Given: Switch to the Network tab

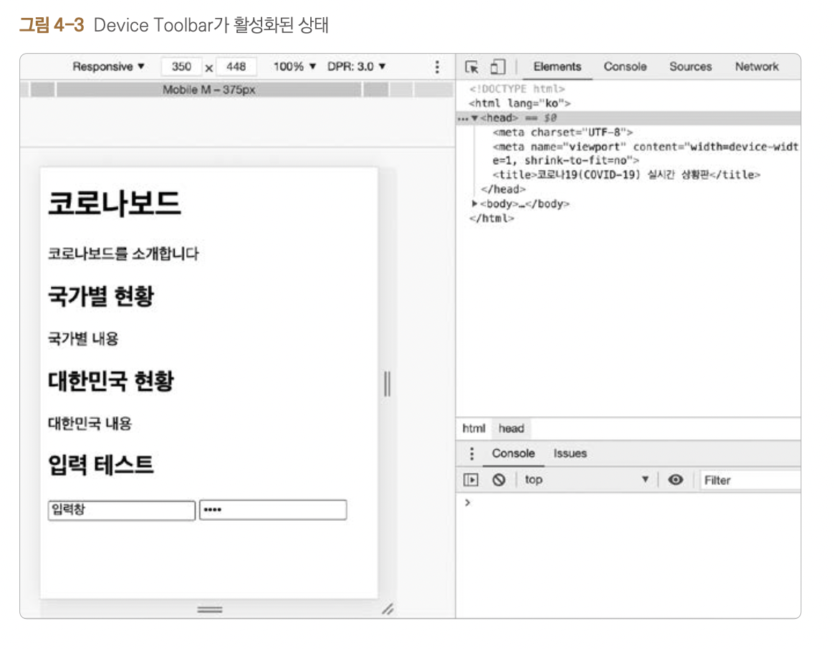Looking at the screenshot, I should pos(757,67).
